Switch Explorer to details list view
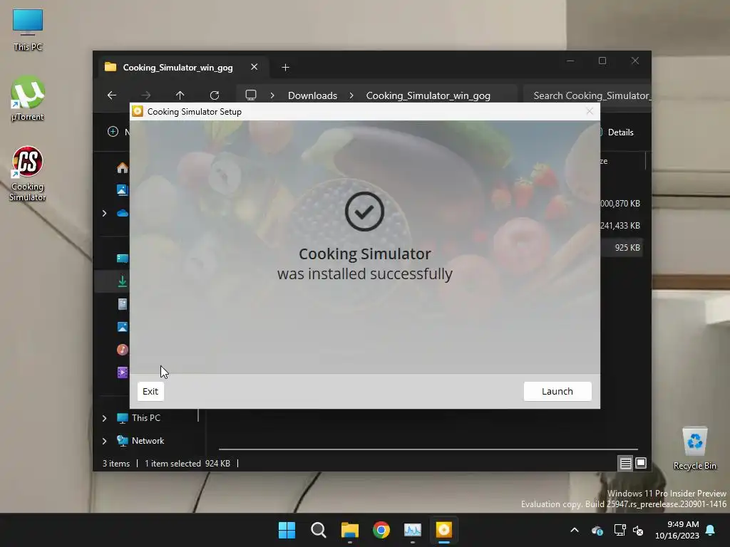This screenshot has width=730, height=547. tap(625, 463)
